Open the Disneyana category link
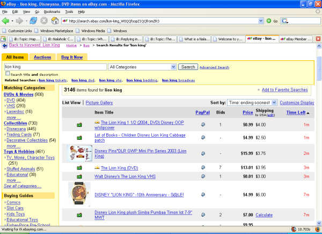 (x=16, y=129)
